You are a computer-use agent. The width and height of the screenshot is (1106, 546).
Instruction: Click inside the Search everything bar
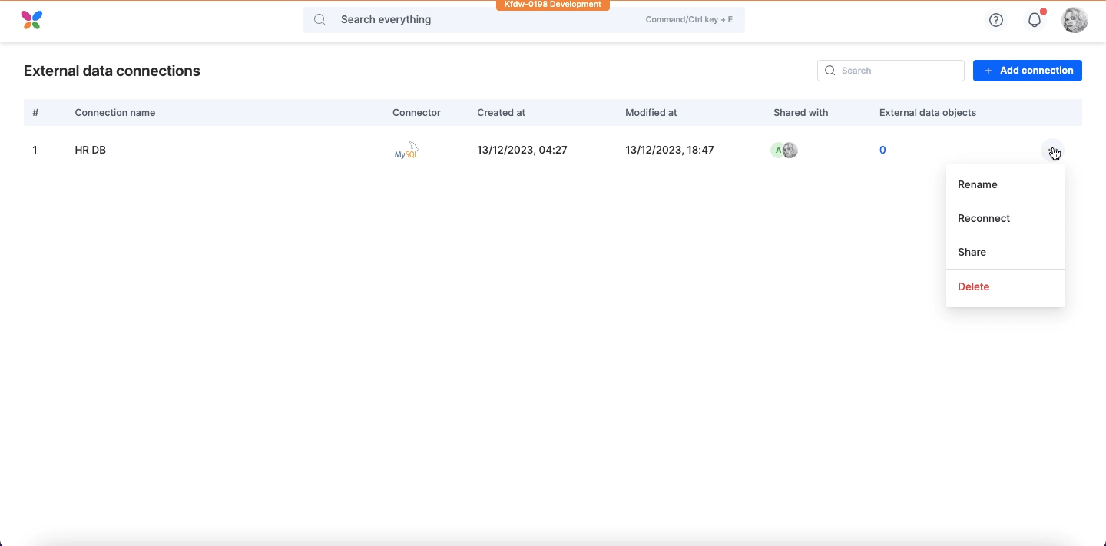click(524, 20)
